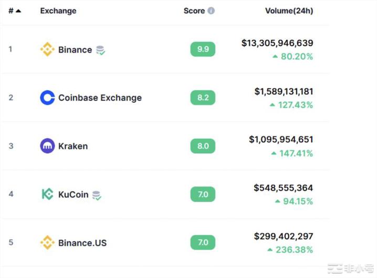Click Binance 9.9 score badge
377x278 pixels.
(x=203, y=50)
